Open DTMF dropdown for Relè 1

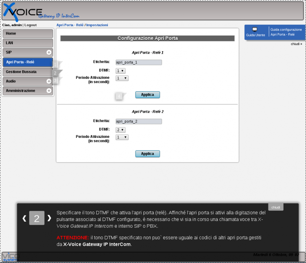[x=121, y=71]
